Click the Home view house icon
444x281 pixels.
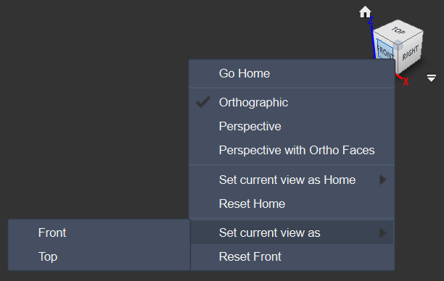(x=365, y=12)
